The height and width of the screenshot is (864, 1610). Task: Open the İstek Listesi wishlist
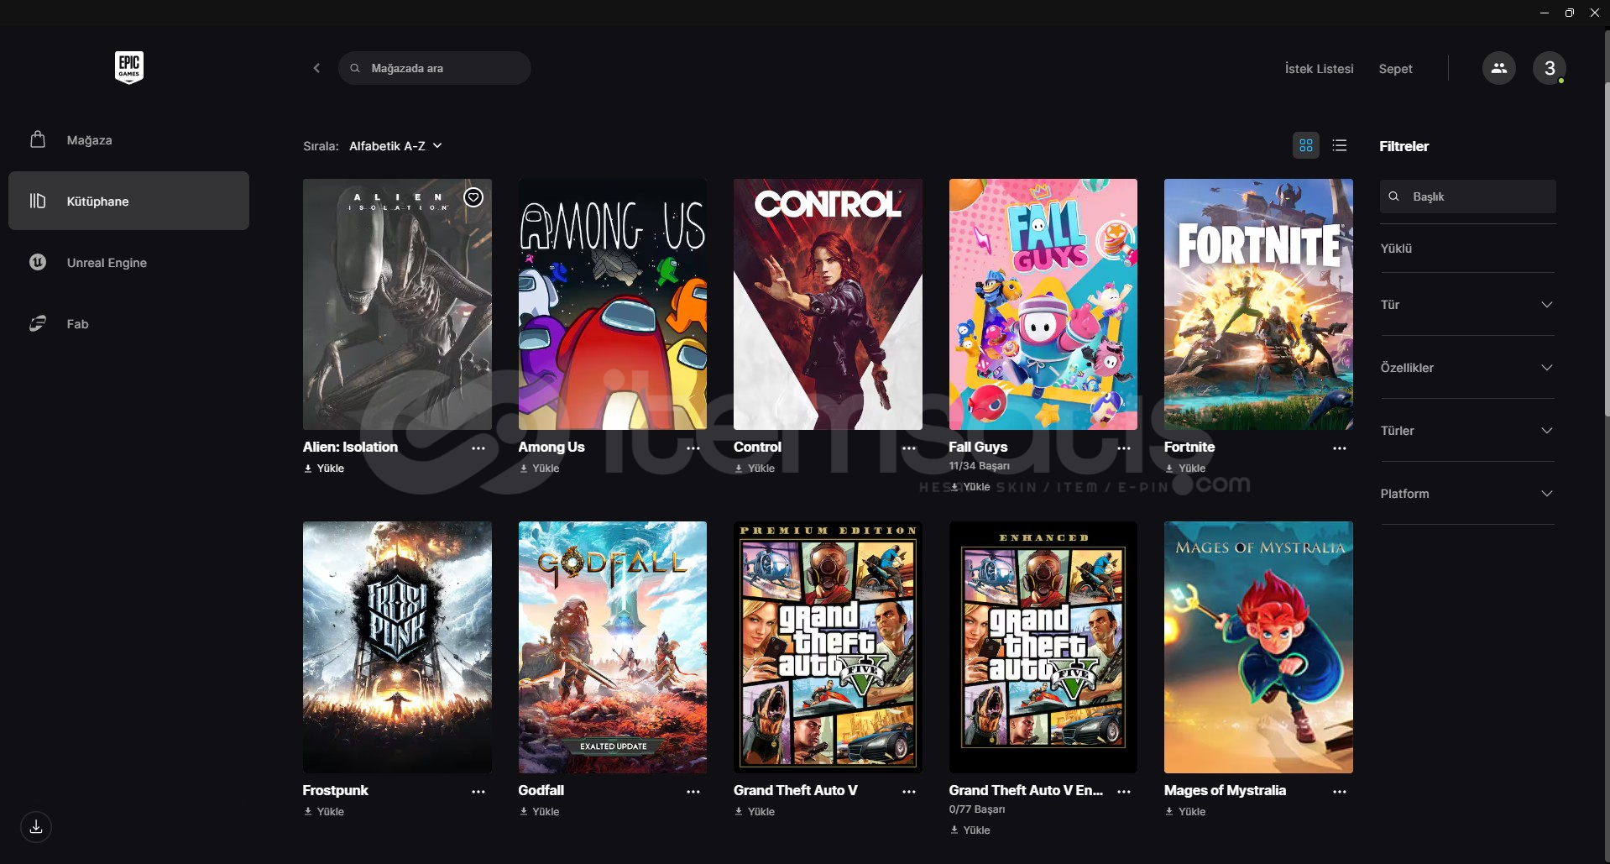click(1319, 69)
